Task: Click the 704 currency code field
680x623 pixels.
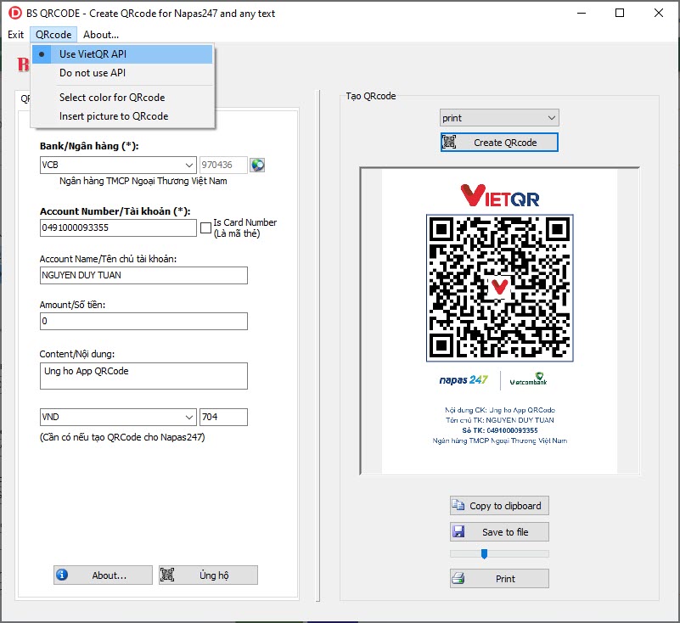Action: pos(223,417)
